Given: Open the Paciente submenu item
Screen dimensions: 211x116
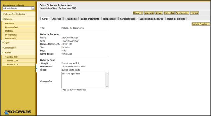Looking at the screenshot, I should click(10, 24).
